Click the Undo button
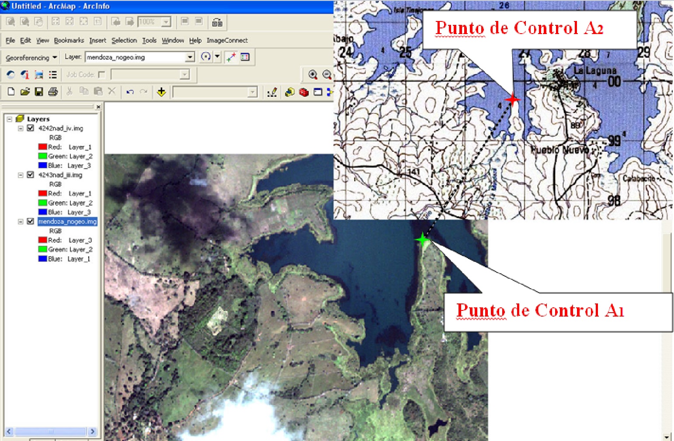 coord(129,92)
